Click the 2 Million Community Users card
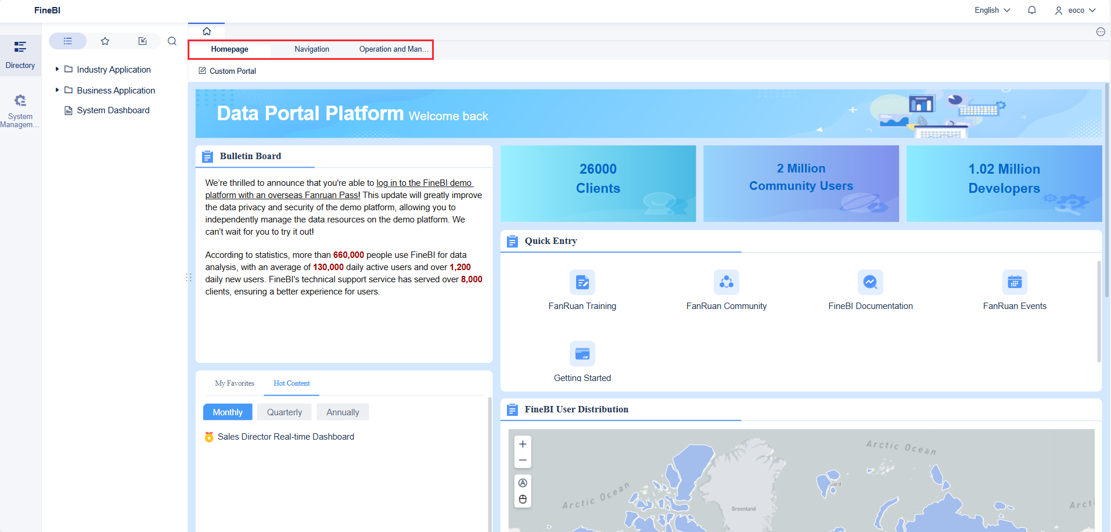This screenshot has width=1111, height=532. tap(801, 184)
